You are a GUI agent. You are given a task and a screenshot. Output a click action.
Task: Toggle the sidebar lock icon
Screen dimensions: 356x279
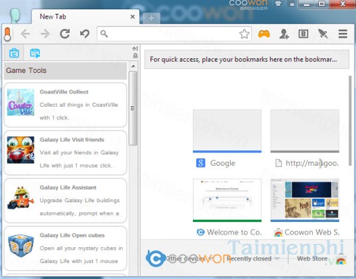pyautogui.click(x=135, y=56)
